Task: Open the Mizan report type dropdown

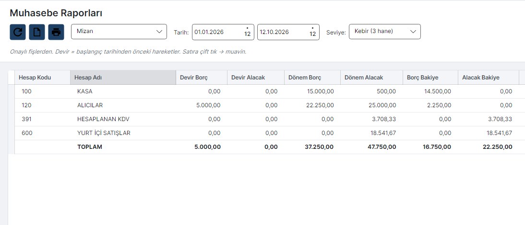Action: tap(119, 32)
